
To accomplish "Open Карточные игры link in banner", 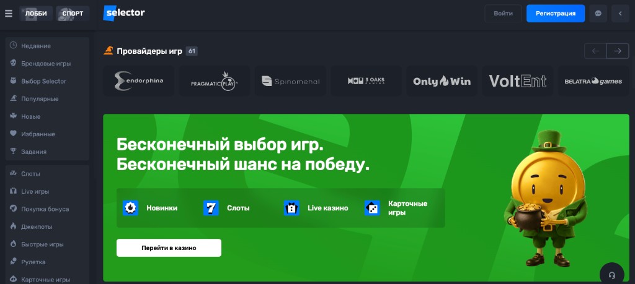I will (x=408, y=208).
